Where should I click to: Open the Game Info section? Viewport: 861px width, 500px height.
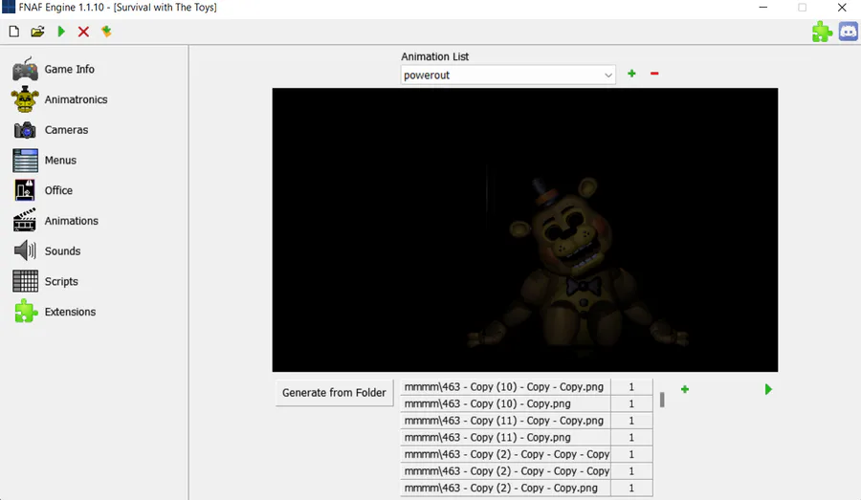[69, 69]
